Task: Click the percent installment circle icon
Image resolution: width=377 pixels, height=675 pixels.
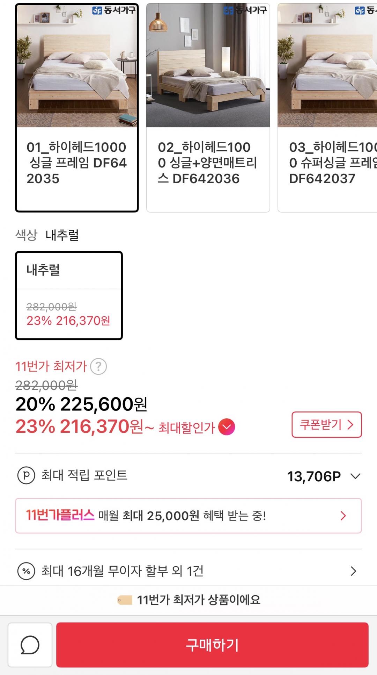Action: (26, 571)
